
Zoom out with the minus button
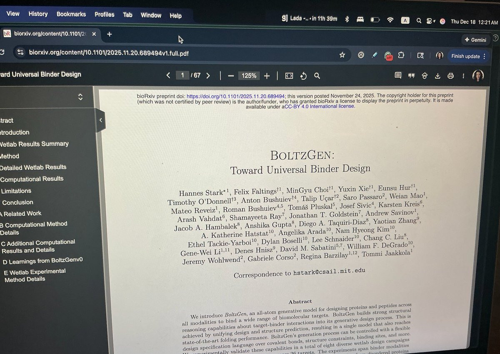click(230, 76)
